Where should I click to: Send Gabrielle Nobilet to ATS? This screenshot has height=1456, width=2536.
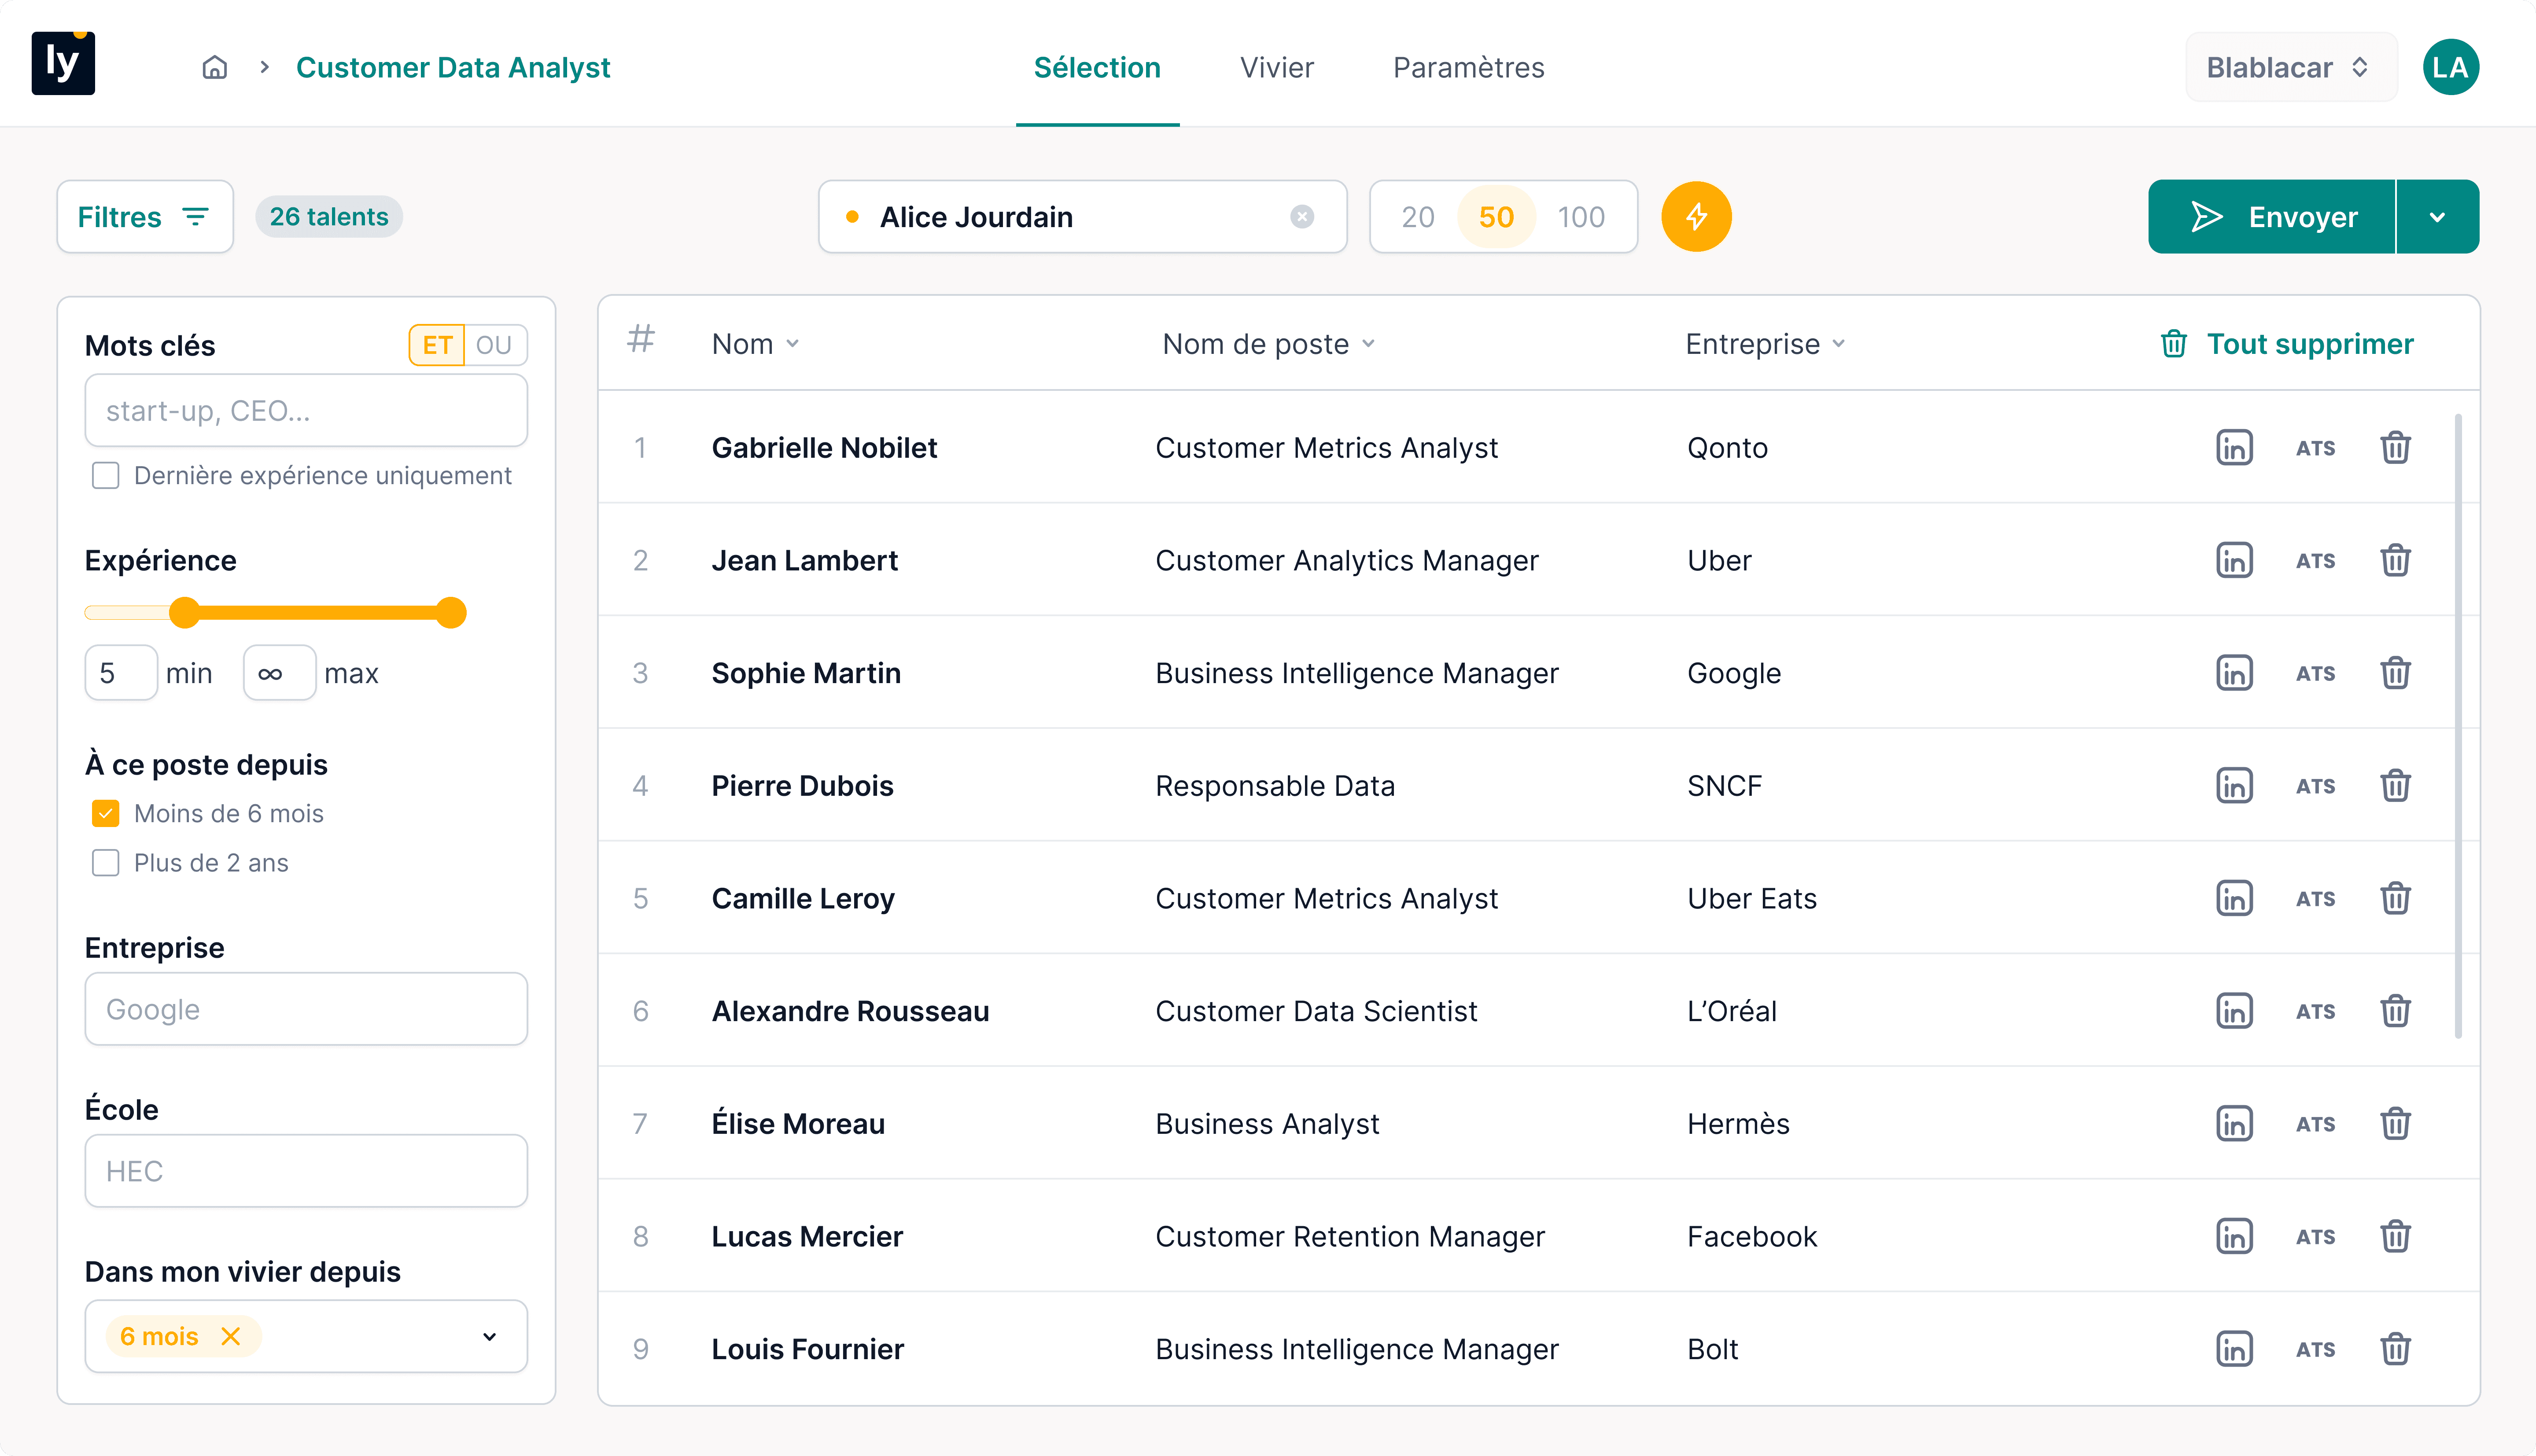2315,448
